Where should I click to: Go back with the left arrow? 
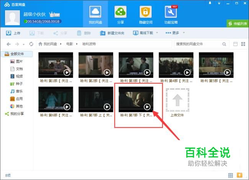click(8, 44)
